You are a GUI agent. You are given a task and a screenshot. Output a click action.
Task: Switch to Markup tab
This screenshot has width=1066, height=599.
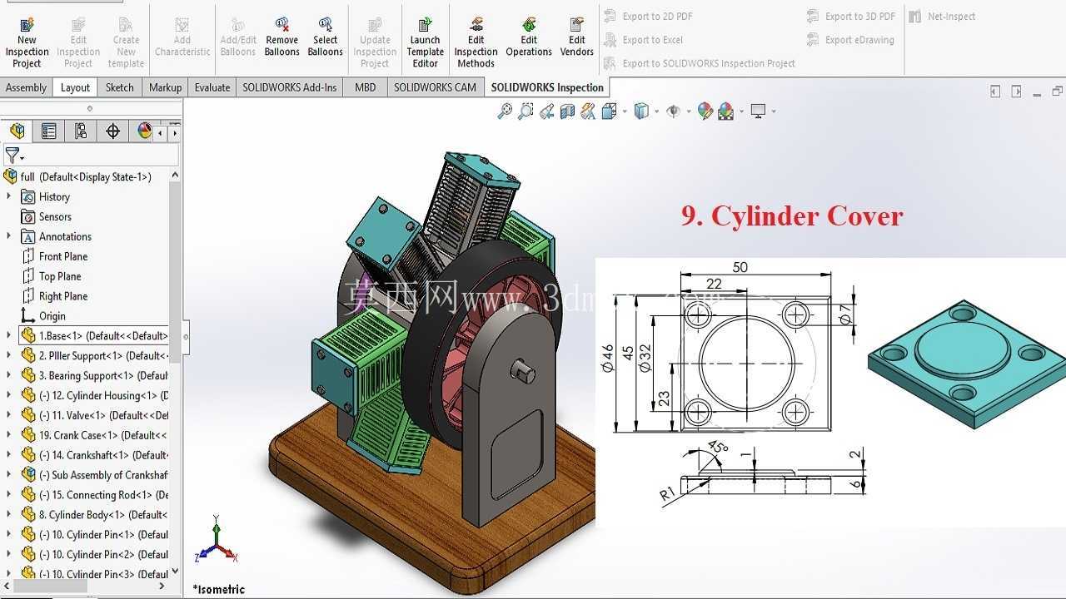[x=165, y=87]
